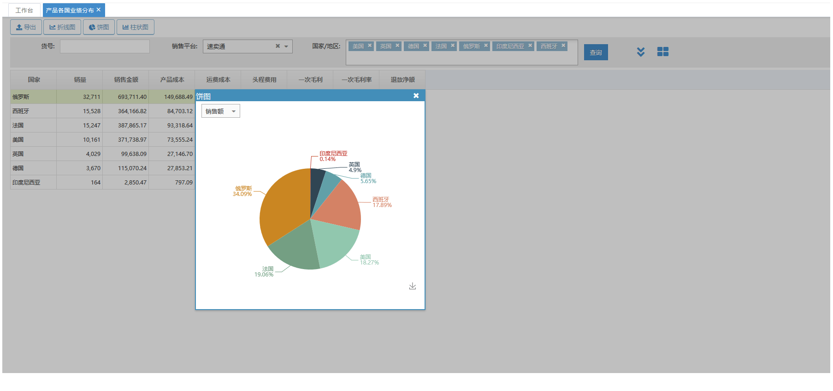833x391 pixels.
Task: Click the 导出 export button
Action: (x=26, y=27)
